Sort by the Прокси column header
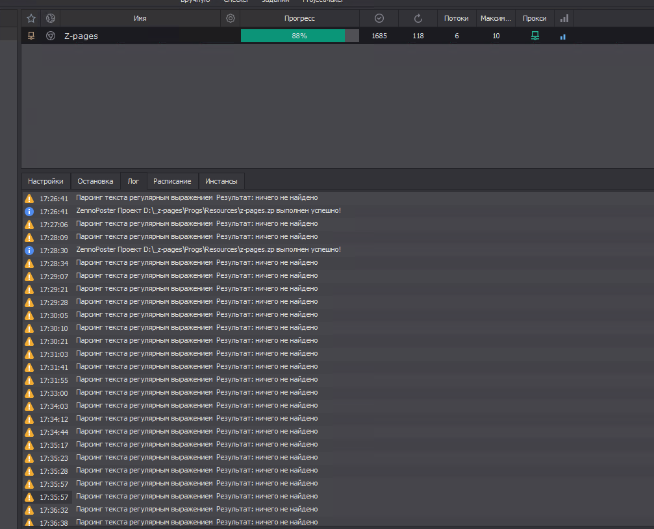654x529 pixels. [x=535, y=18]
